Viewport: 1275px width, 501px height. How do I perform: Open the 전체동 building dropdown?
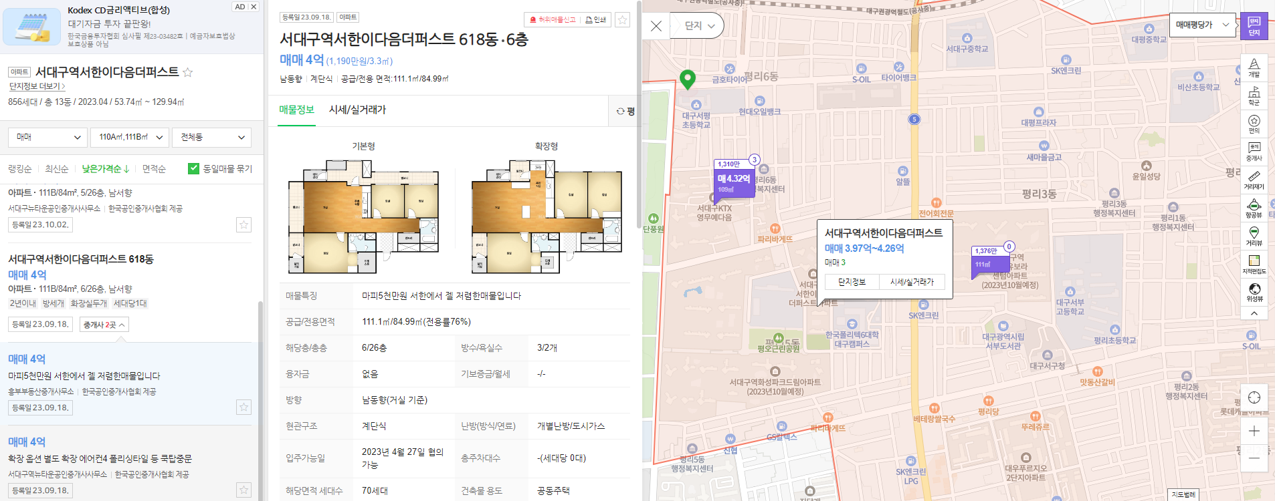pos(212,137)
